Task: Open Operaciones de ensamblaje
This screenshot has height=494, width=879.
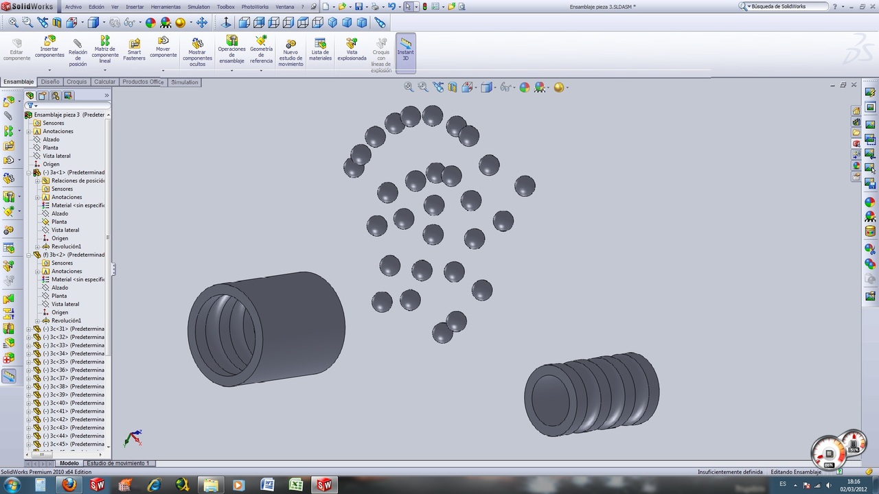Action: pos(232,49)
